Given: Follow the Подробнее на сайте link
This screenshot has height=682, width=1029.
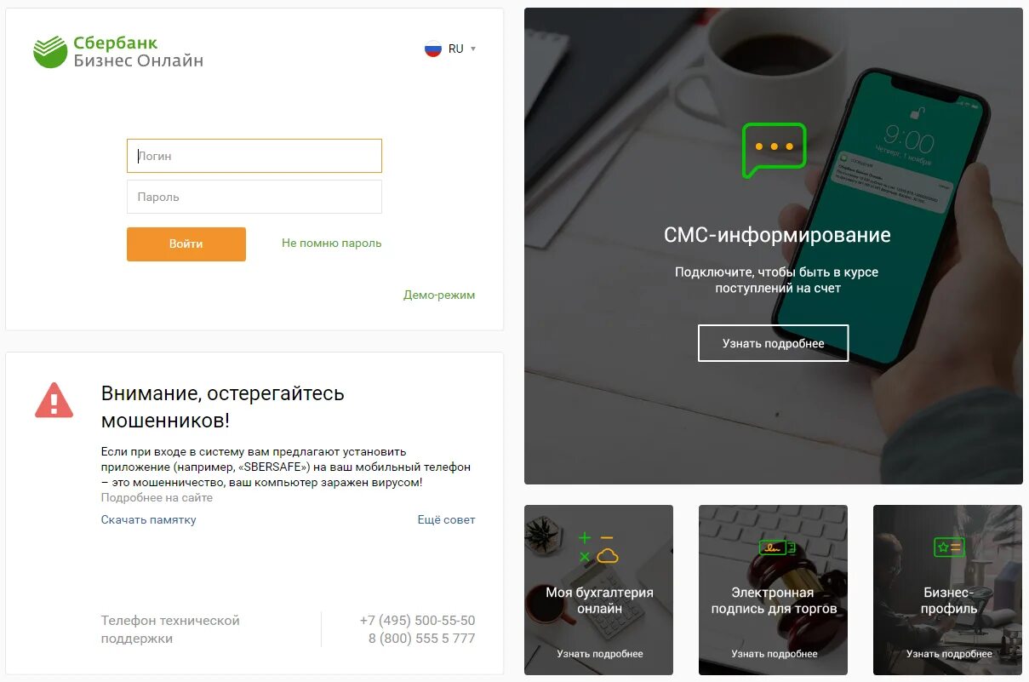Looking at the screenshot, I should click(x=157, y=497).
